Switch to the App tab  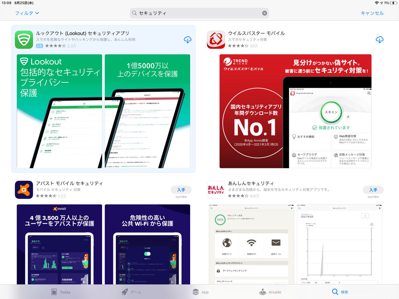click(x=200, y=292)
